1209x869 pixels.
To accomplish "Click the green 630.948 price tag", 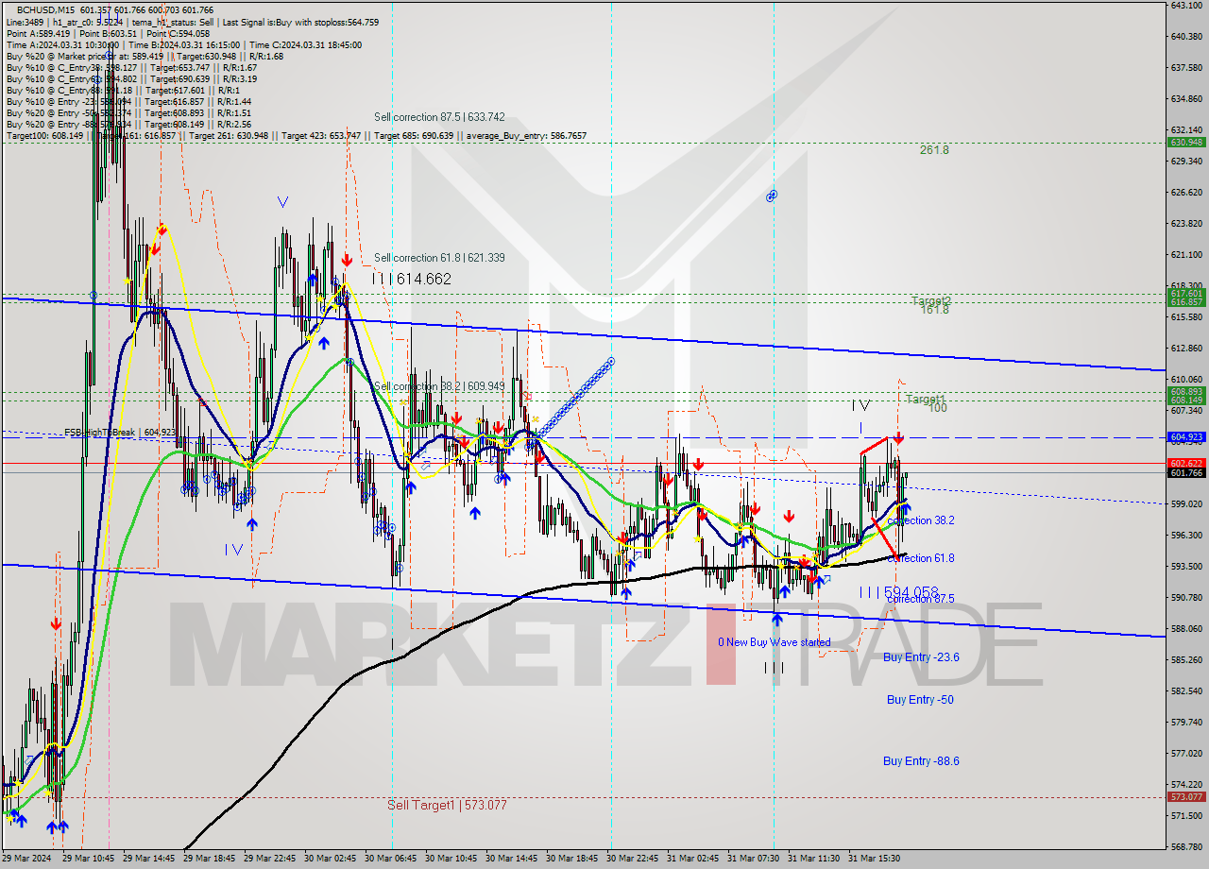I will [x=1186, y=143].
